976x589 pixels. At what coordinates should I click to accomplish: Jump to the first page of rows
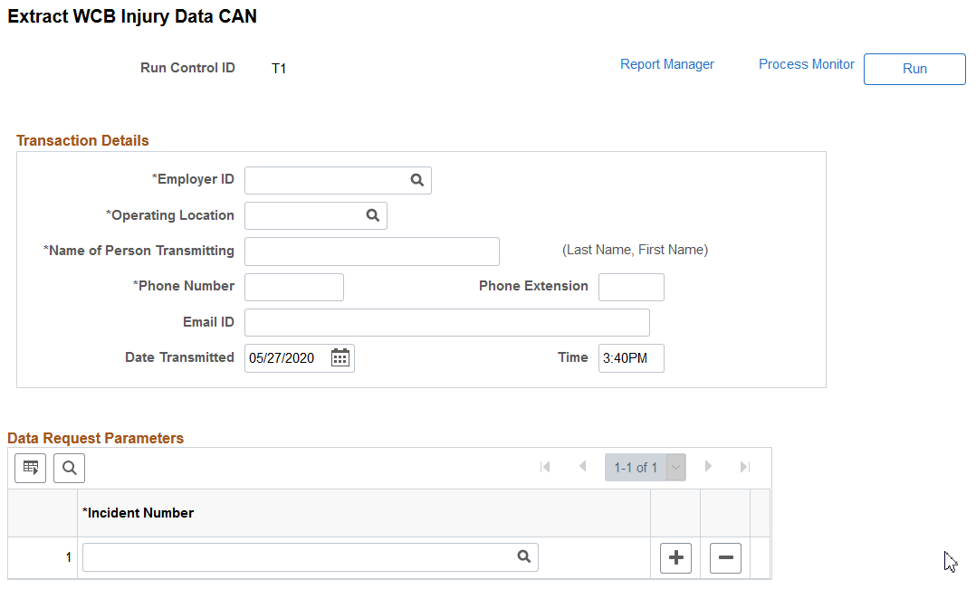coord(545,467)
